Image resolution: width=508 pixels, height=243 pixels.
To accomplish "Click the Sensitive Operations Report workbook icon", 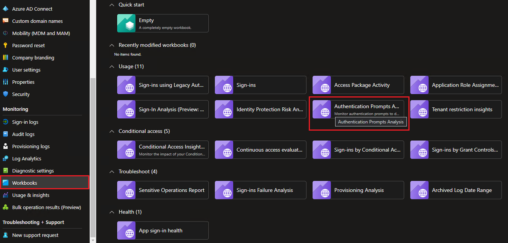I will [x=127, y=190].
